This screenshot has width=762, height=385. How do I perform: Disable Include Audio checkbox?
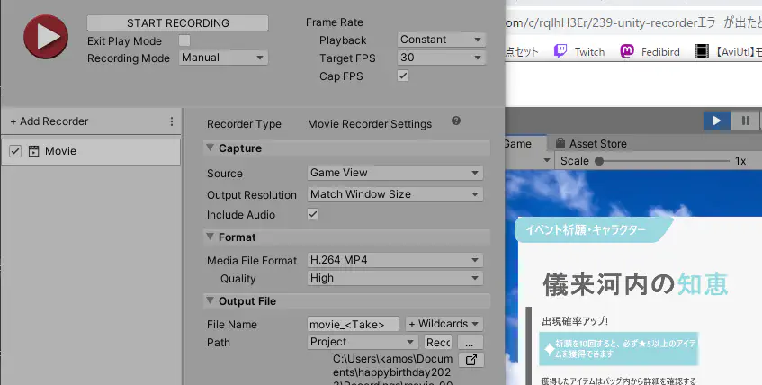313,215
